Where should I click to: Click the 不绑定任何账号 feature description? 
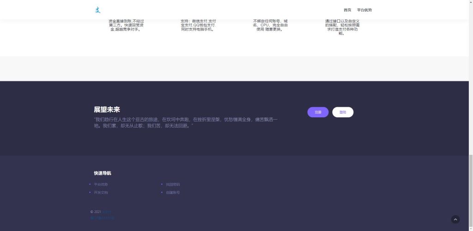pos(270,25)
